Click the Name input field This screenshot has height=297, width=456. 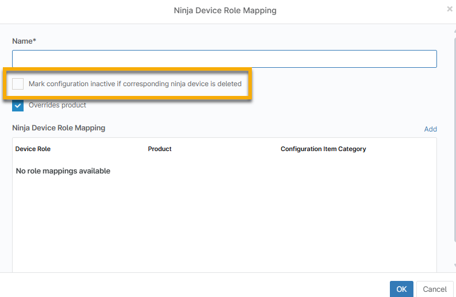pos(224,59)
